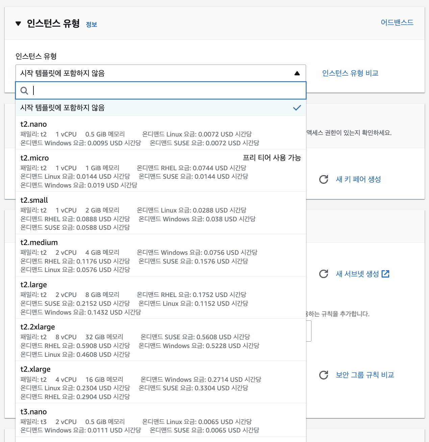Refresh security groups with reload icon
429x442 pixels.
pyautogui.click(x=324, y=375)
